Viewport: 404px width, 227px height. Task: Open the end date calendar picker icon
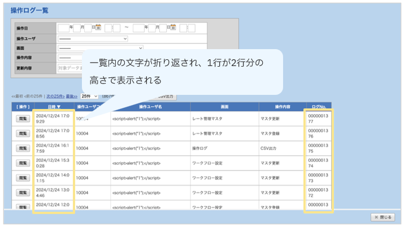tap(173, 28)
